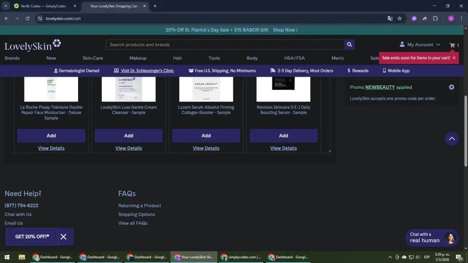Open the Tools menu
The height and width of the screenshot is (263, 468).
pyautogui.click(x=214, y=58)
